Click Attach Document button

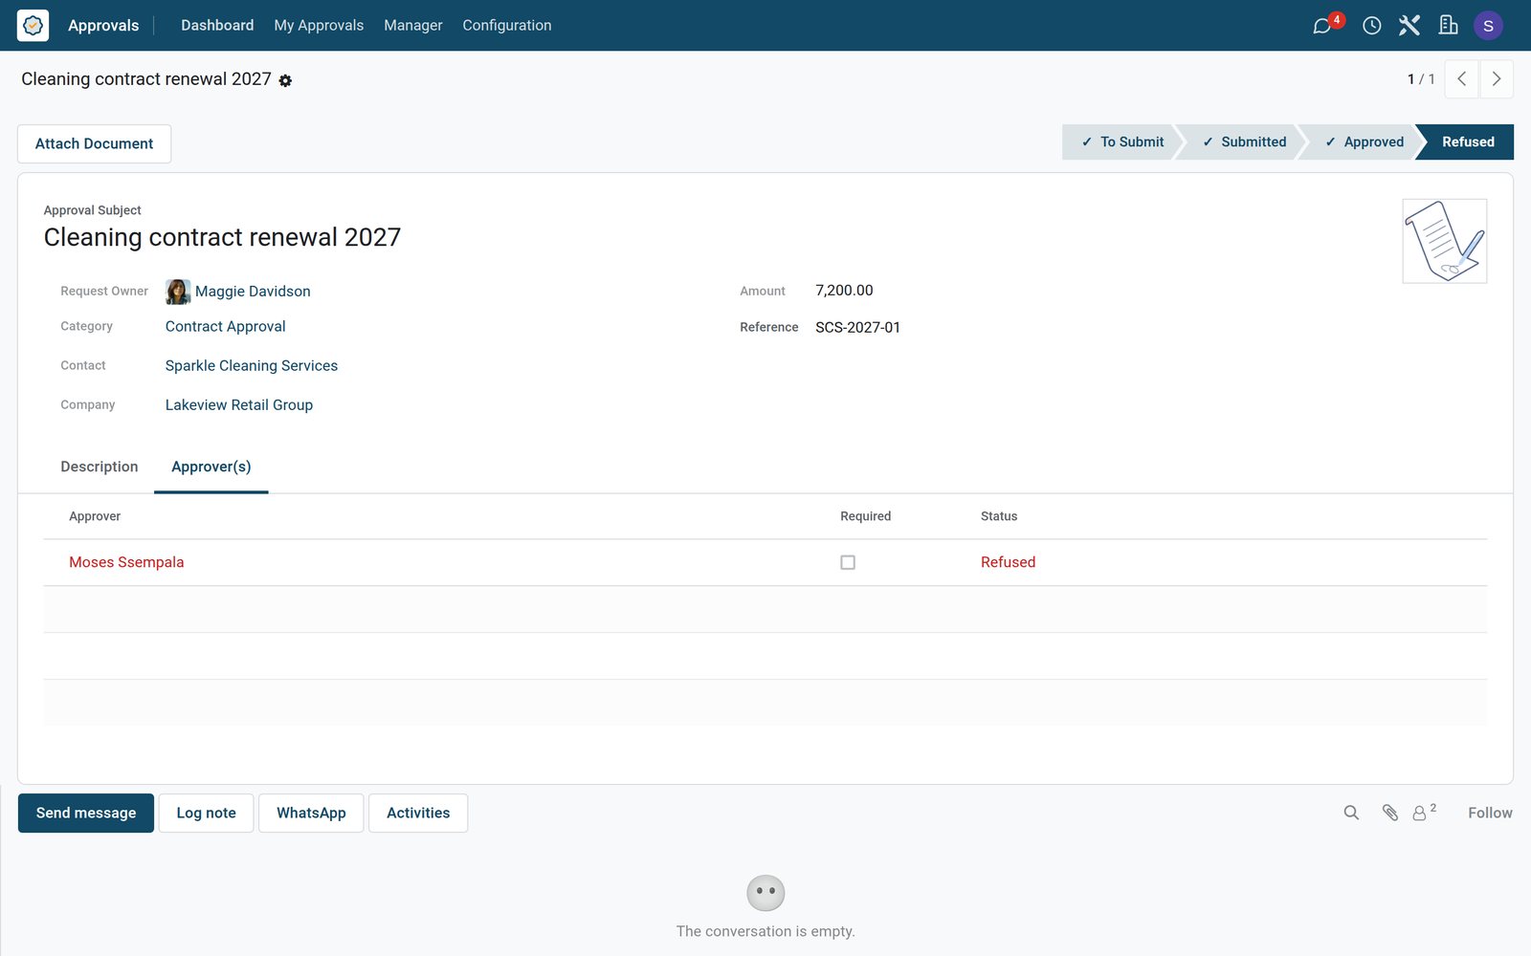click(94, 143)
